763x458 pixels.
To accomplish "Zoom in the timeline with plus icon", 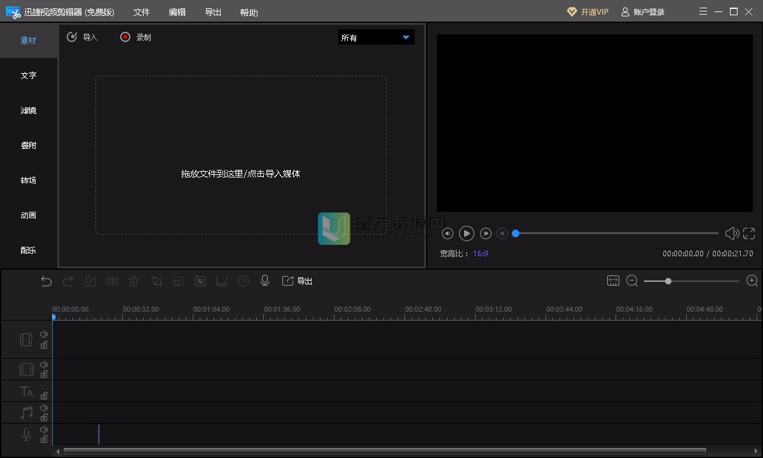I will pyautogui.click(x=752, y=281).
